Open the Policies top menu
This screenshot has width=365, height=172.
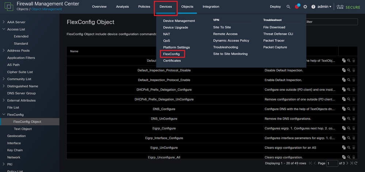144,7
